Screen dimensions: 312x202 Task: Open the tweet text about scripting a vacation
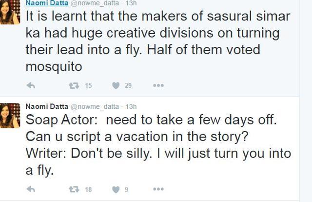[158, 145]
